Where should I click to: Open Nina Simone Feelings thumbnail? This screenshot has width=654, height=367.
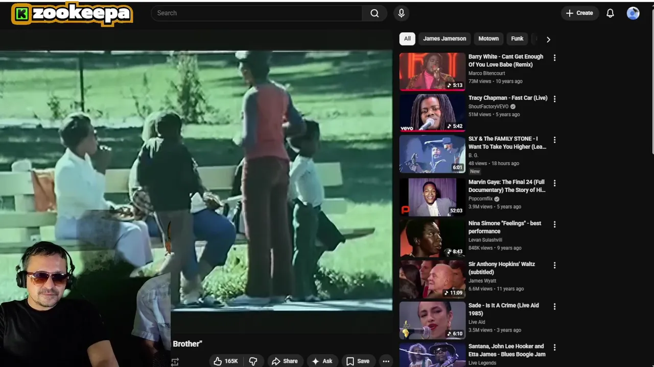(x=432, y=238)
